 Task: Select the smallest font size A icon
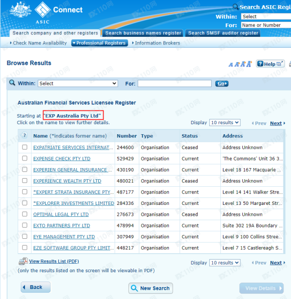pyautogui.click(x=230, y=64)
